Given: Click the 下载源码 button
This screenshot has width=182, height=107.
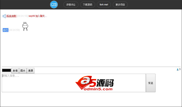Looking at the screenshot, I should pyautogui.click(x=88, y=5).
